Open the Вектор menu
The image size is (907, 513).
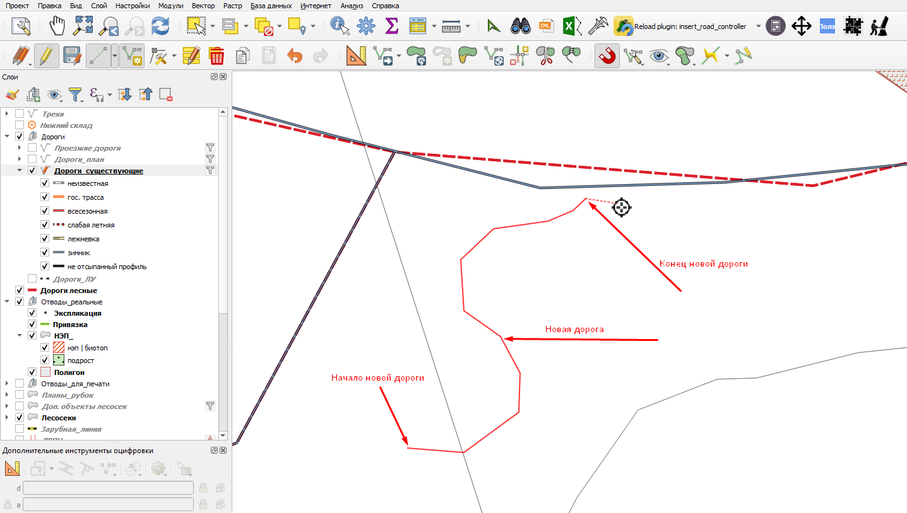pyautogui.click(x=203, y=6)
